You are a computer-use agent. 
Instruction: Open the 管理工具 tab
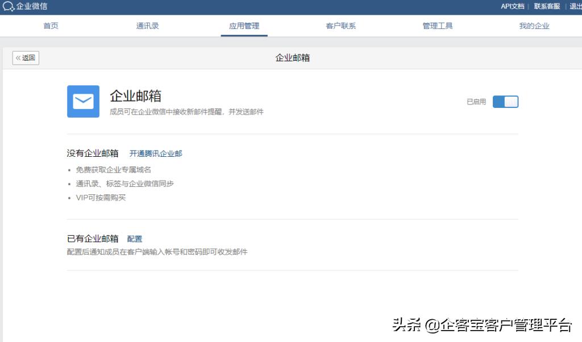(437, 25)
